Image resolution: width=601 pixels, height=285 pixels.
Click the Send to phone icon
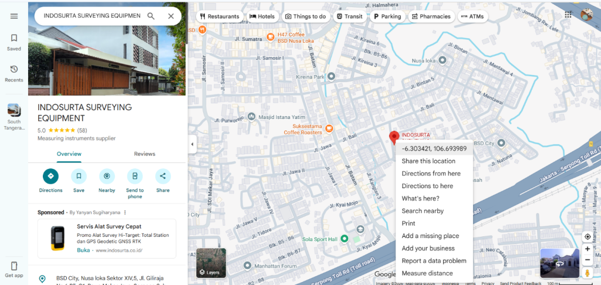pos(135,176)
